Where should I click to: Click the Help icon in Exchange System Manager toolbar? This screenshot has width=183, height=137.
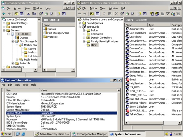[58, 13]
